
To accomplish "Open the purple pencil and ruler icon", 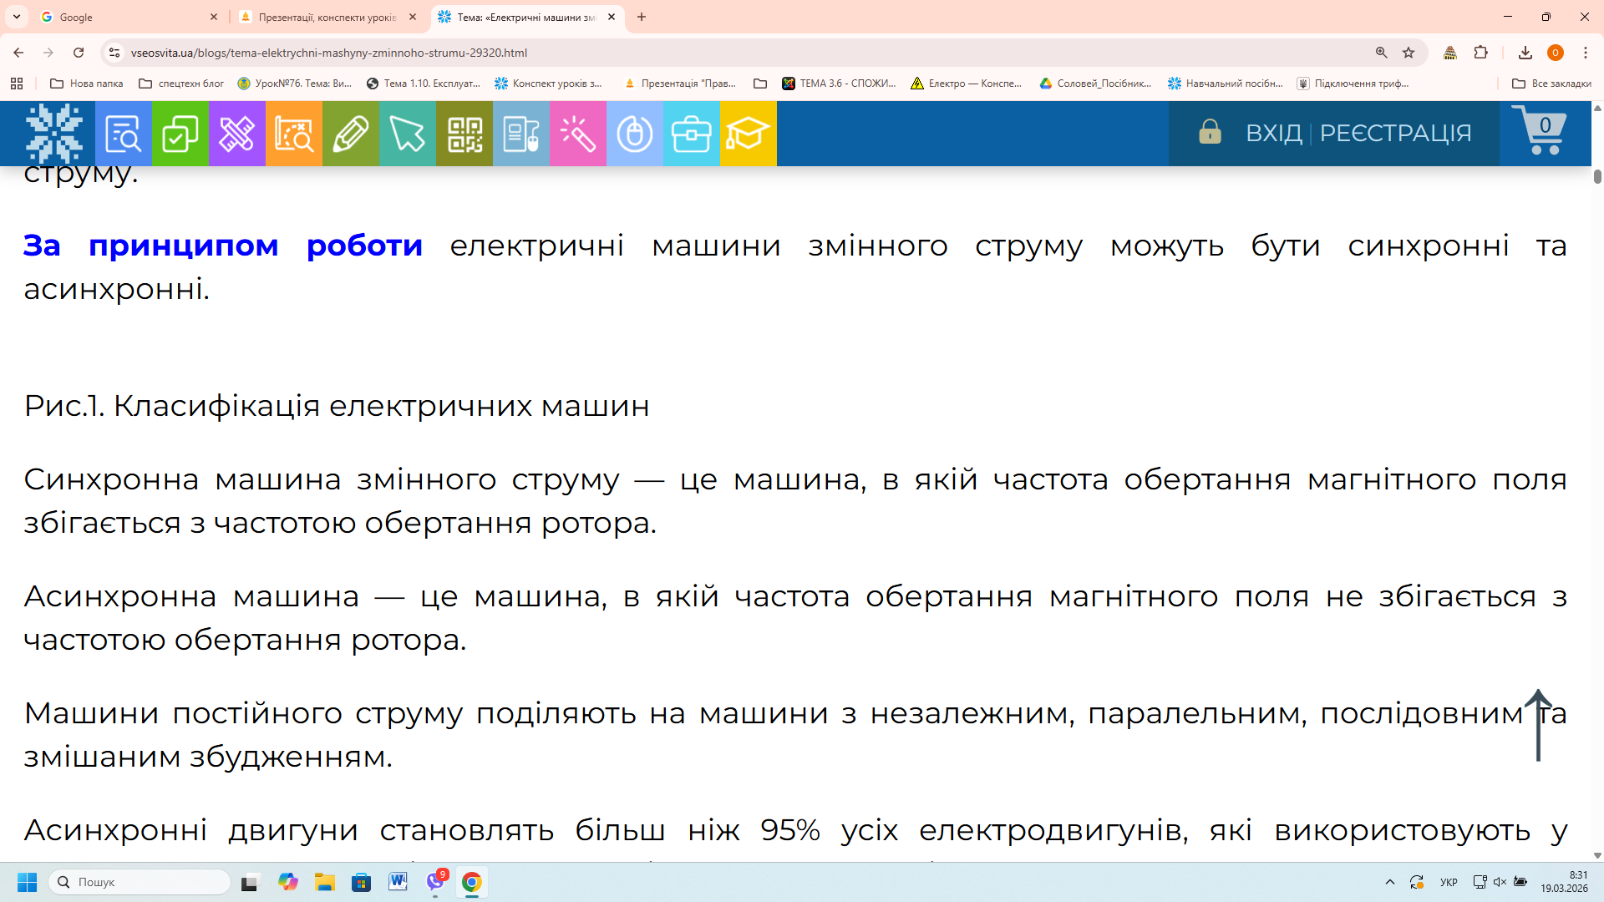I will coord(236,134).
